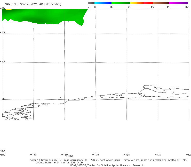191x167 pixels.
Task: Click the cyan-blue segment of the color bar
Action: pyautogui.click(x=103, y=3)
